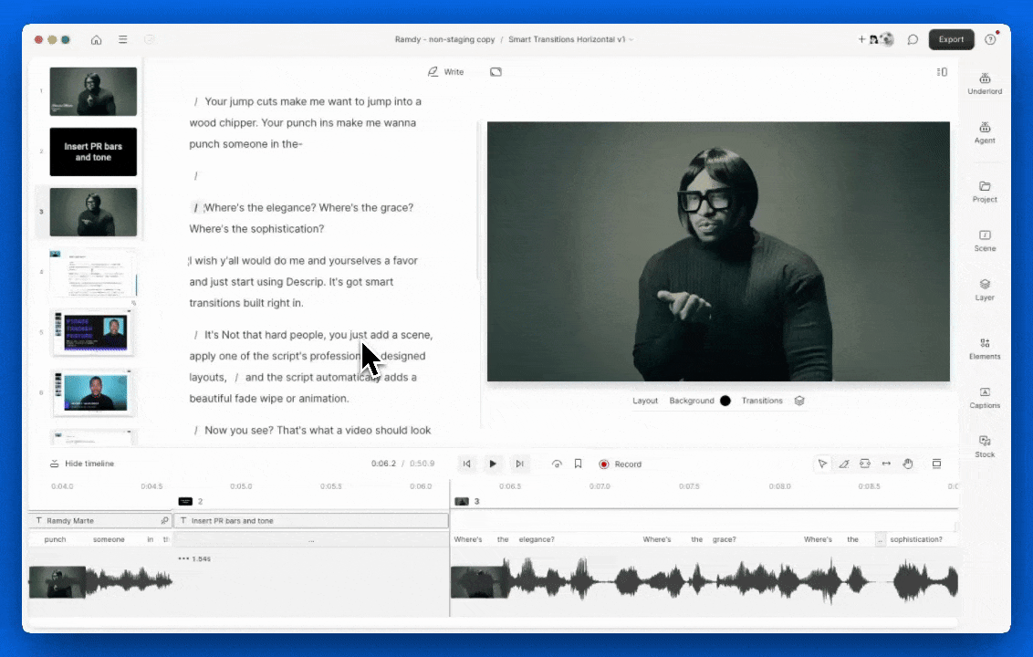Click the Export button

click(x=951, y=39)
